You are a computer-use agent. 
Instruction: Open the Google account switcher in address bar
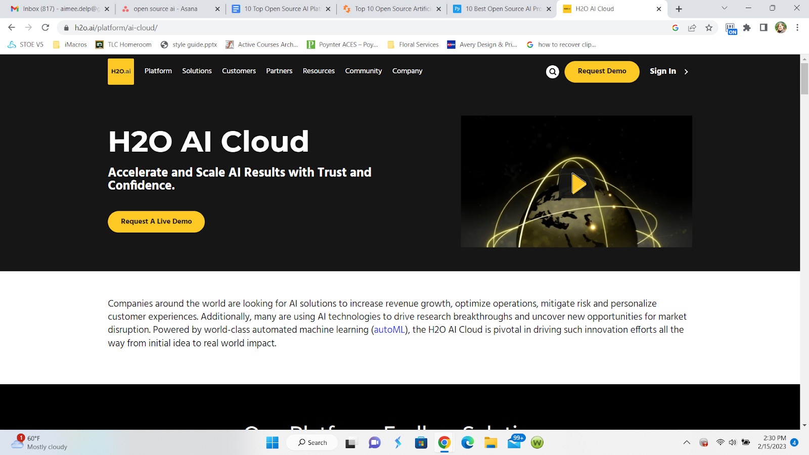coord(675,28)
